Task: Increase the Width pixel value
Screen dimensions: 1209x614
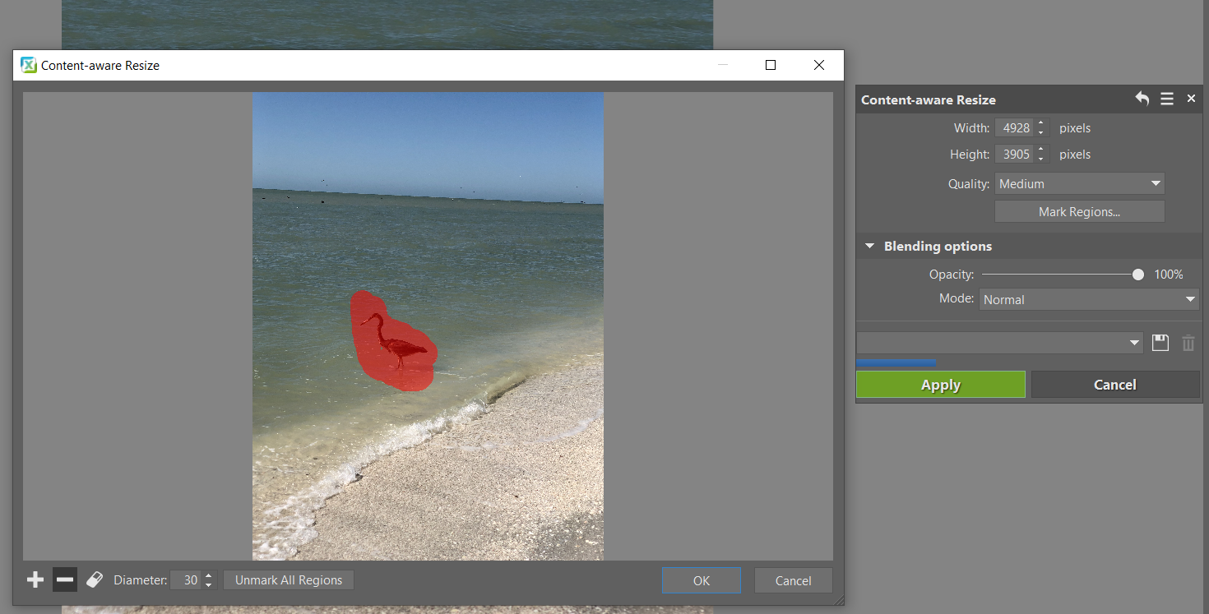Action: [x=1040, y=123]
